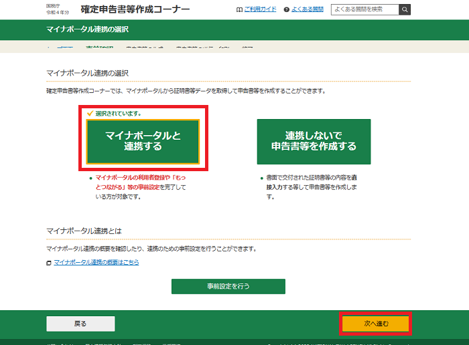The width and height of the screenshot is (469, 345).
Task: Click the external link icon before 概要はこちら
Action: coord(49,263)
